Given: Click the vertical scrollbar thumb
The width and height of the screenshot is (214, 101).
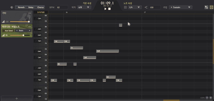Looking at the screenshot, I should coord(213,52).
